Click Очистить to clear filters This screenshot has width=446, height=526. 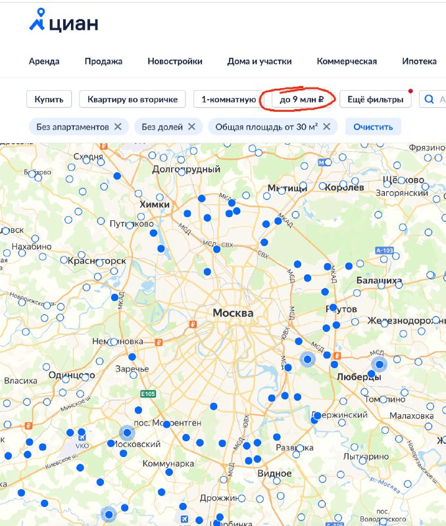(373, 127)
